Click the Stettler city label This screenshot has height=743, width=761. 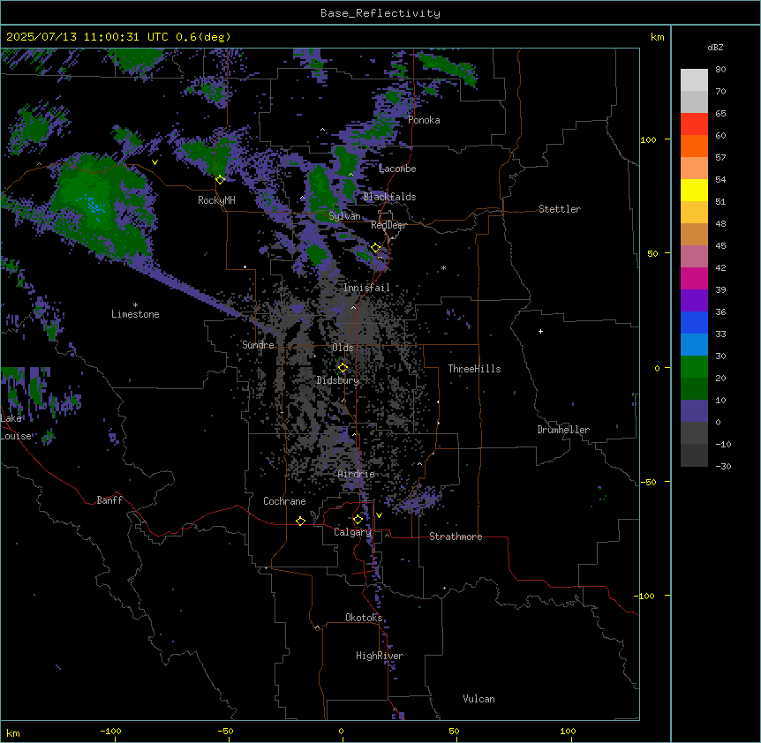point(560,209)
